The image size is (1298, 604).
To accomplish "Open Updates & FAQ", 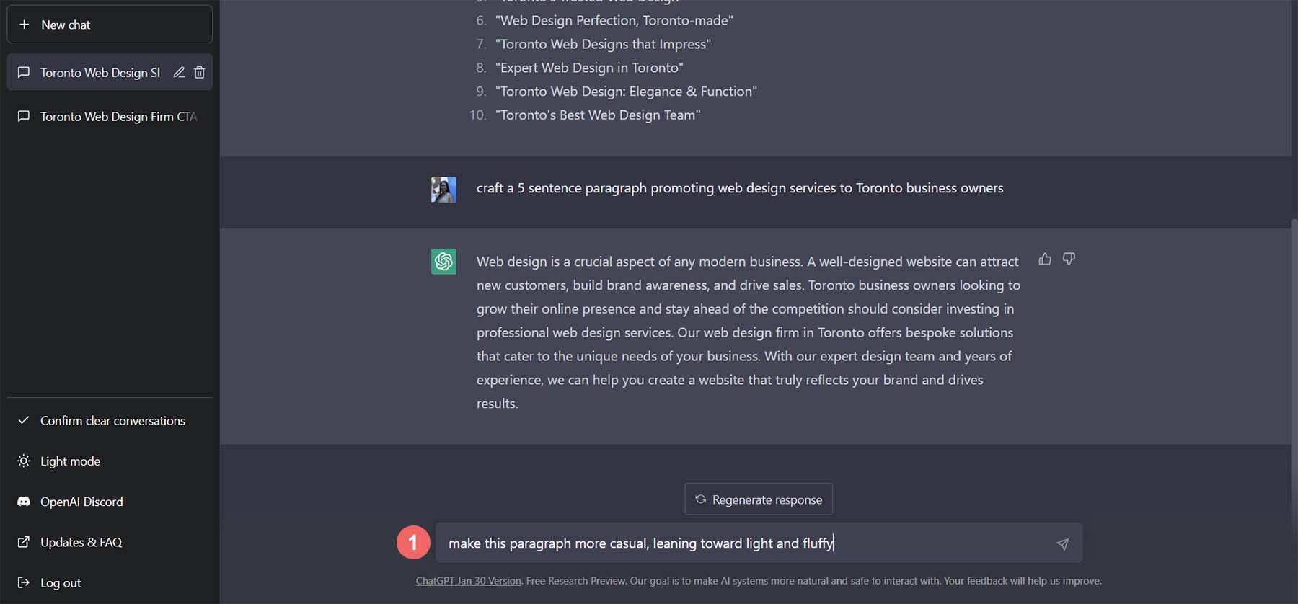I will (x=81, y=542).
